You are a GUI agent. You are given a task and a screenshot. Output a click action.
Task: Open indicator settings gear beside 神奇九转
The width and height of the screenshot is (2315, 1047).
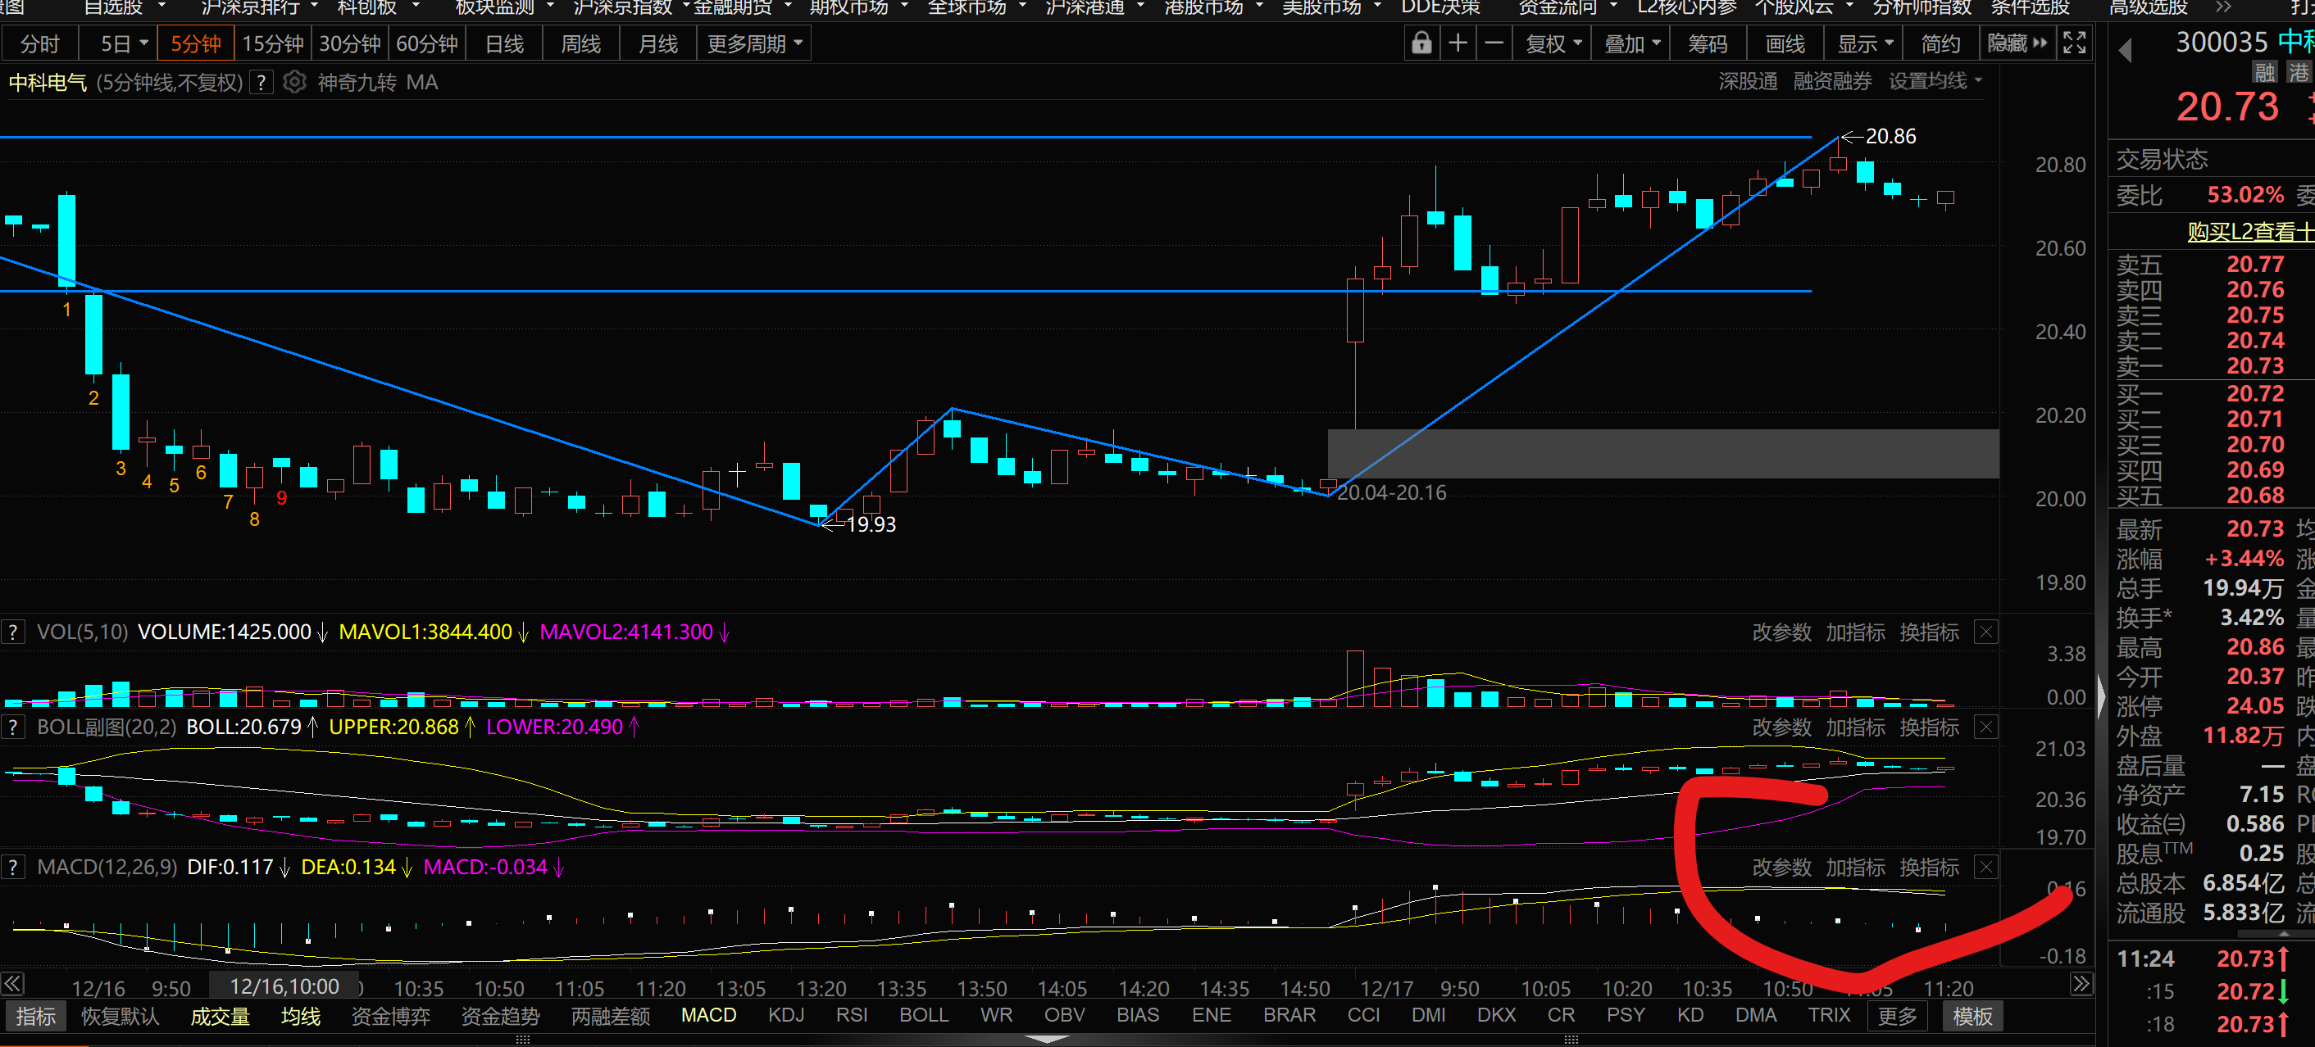293,83
